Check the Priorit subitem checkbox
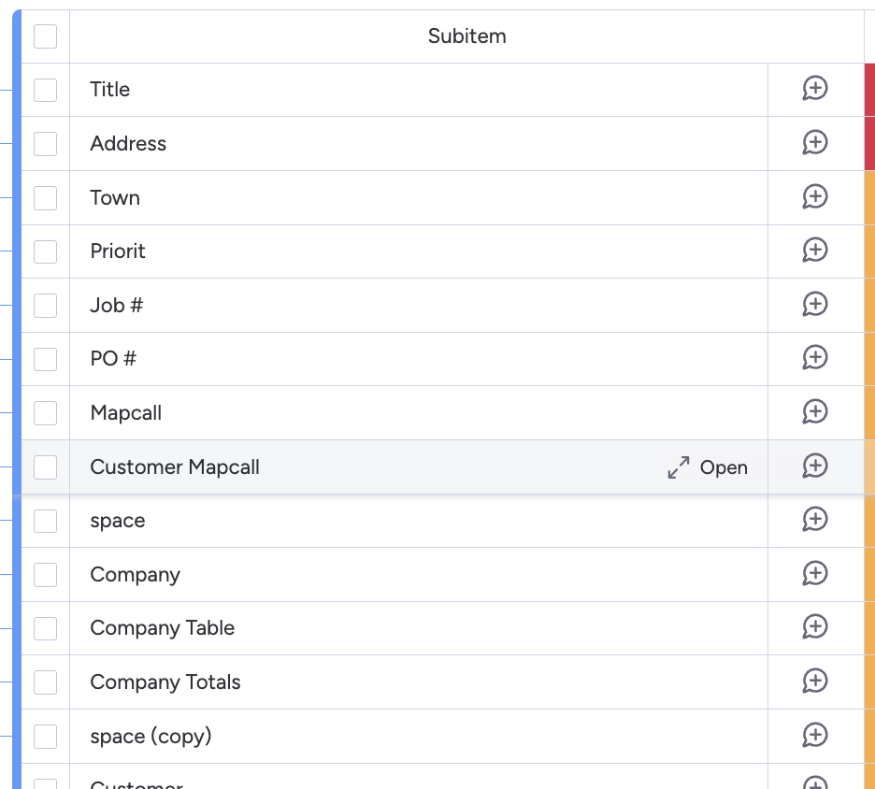This screenshot has width=875, height=789. [x=45, y=251]
